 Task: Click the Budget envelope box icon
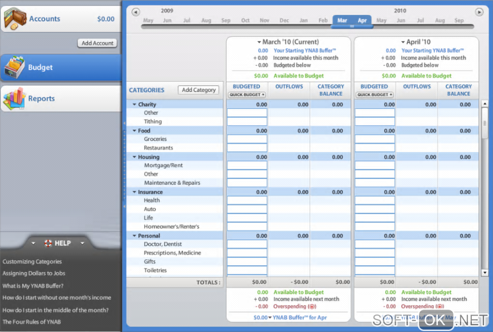(14, 67)
